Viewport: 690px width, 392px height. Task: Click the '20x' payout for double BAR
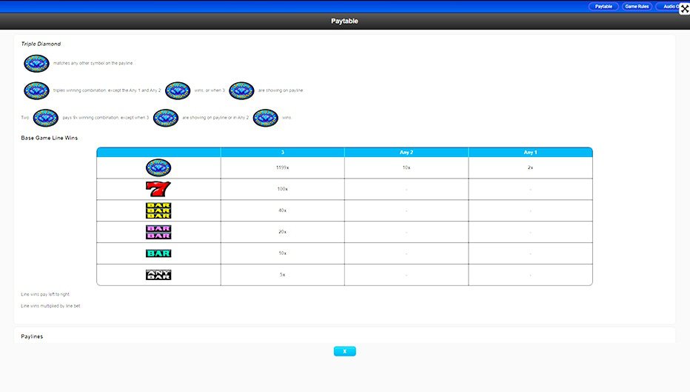click(283, 232)
